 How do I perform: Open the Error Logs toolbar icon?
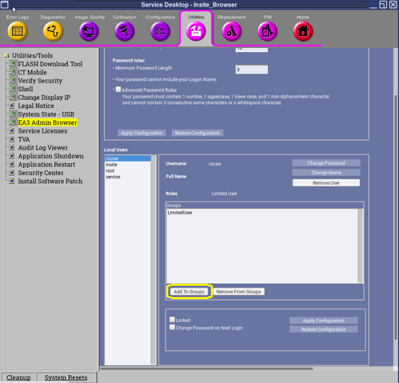coord(17,31)
